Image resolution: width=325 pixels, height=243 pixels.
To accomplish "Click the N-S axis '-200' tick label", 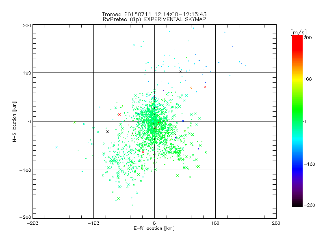I will point(25,217).
